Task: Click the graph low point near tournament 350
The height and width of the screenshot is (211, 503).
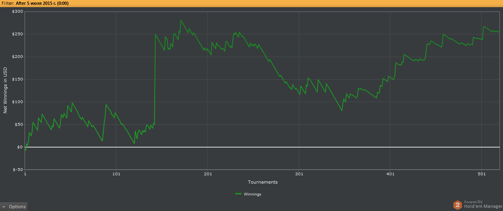Action: (x=342, y=111)
